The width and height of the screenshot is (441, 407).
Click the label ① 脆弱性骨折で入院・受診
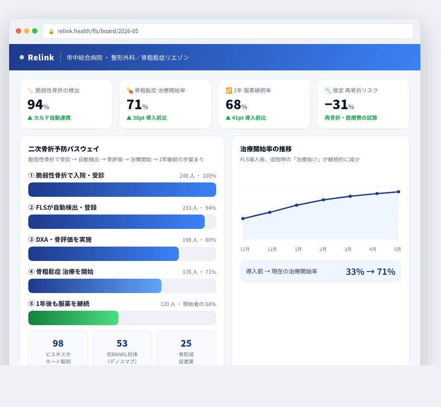coord(66,175)
